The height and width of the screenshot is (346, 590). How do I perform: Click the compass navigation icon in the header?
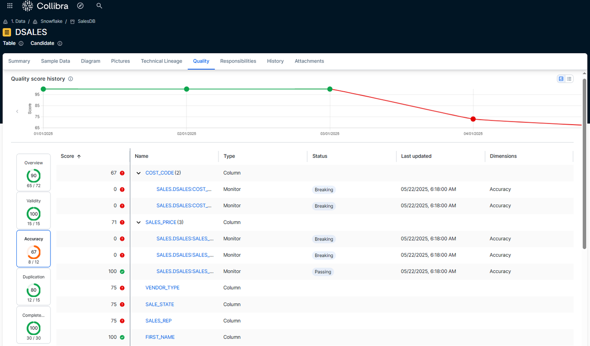(x=80, y=6)
